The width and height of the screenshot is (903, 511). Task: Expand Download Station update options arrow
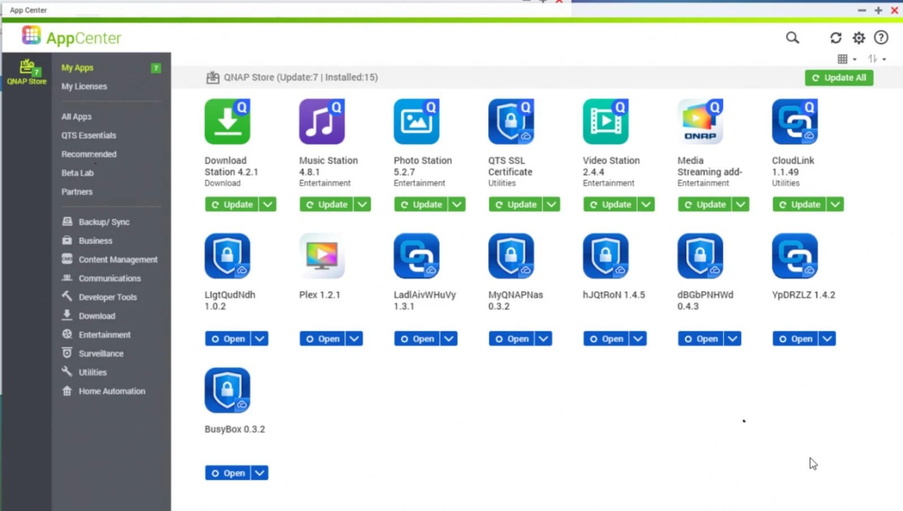[268, 204]
